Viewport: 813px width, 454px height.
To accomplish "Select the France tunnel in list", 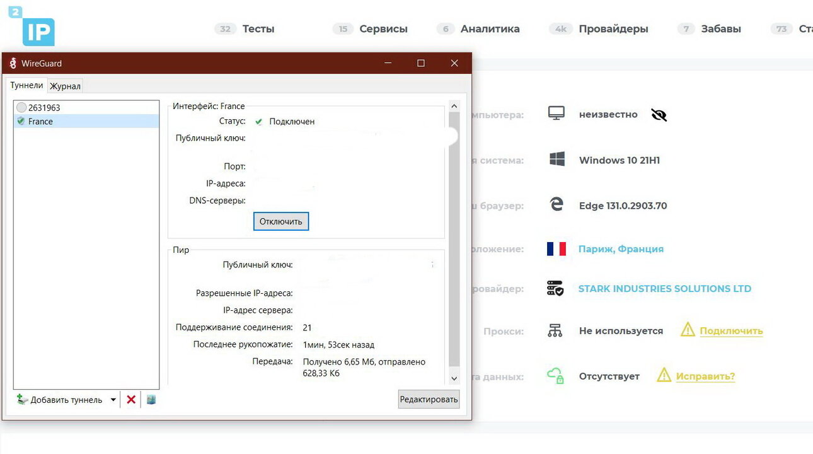I will (x=86, y=121).
